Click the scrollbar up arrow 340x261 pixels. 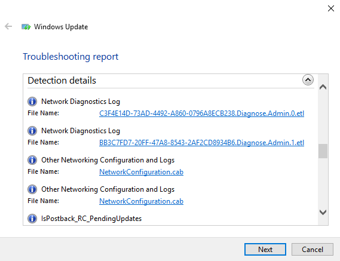323,87
